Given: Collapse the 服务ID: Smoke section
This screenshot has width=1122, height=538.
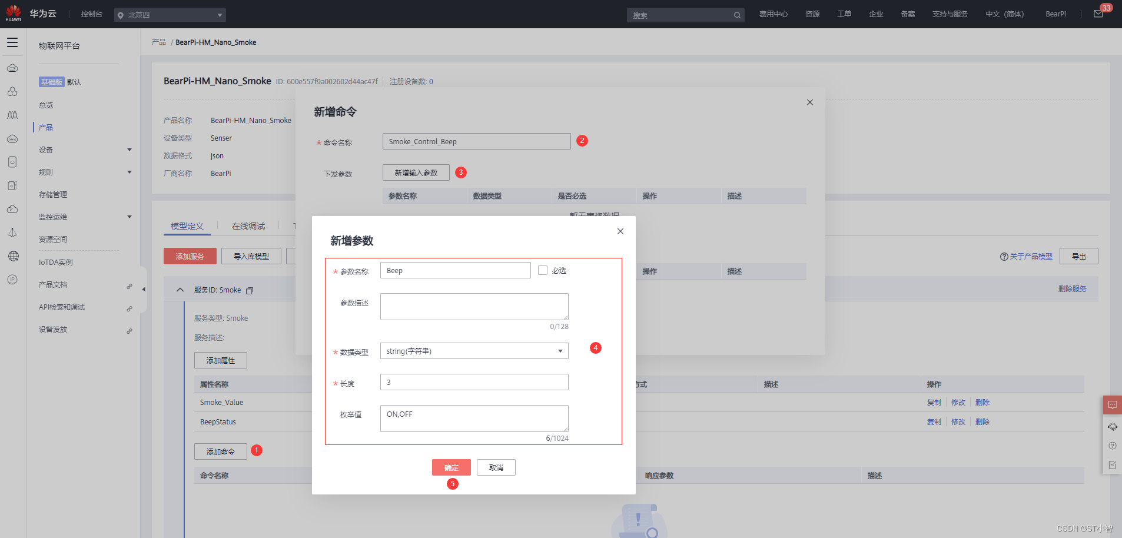Looking at the screenshot, I should (x=180, y=290).
